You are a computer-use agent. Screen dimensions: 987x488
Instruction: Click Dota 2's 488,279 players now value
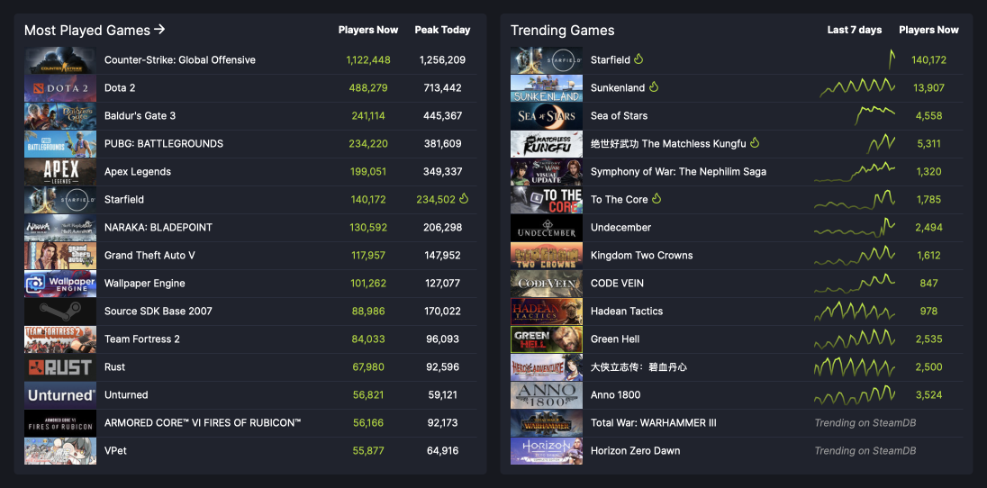pyautogui.click(x=368, y=87)
